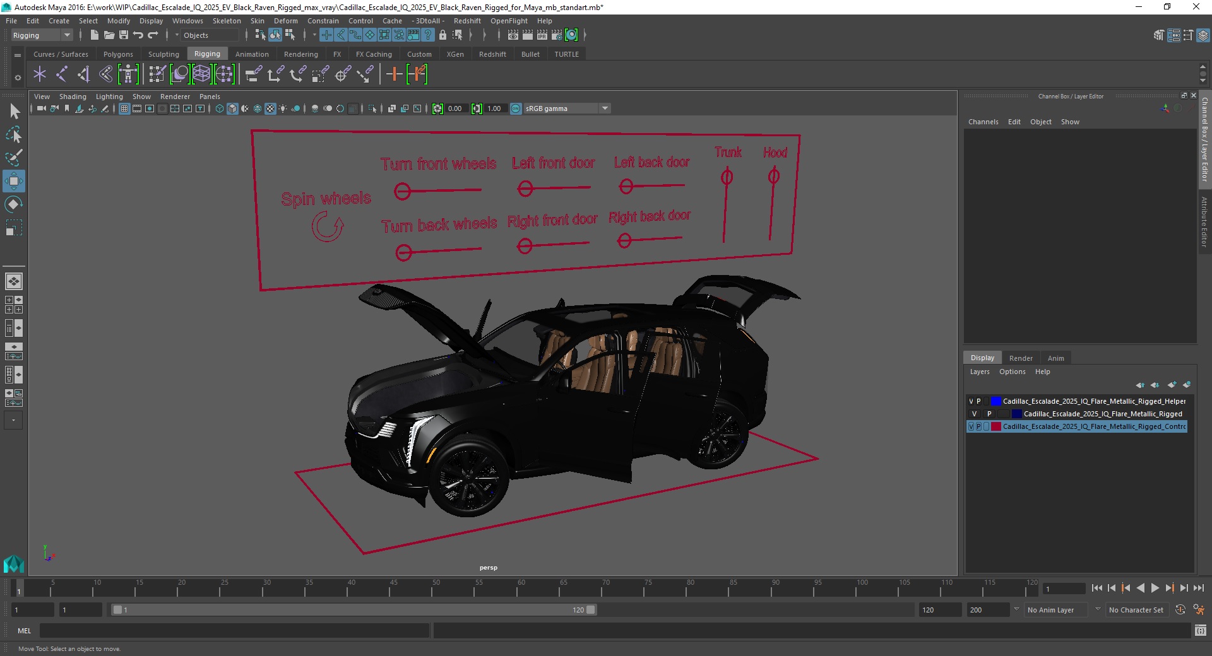Open the shelf options menu button
1212x656 pixels.
coord(18,77)
